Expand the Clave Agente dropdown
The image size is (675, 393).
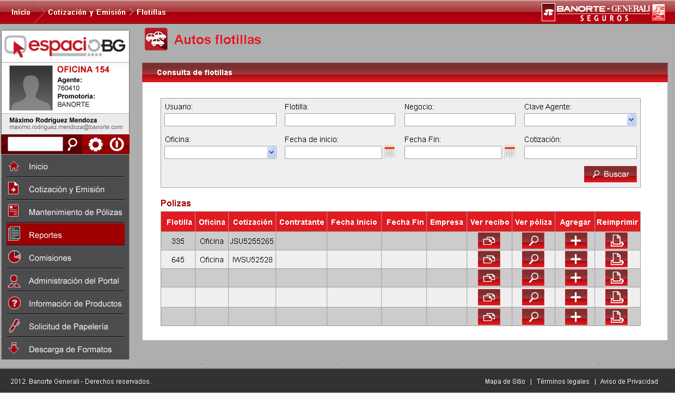[x=631, y=120]
